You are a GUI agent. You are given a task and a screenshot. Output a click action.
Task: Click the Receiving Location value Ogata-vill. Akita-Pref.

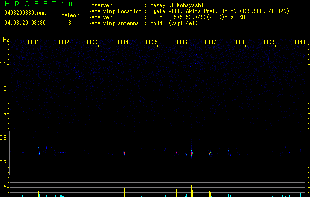pyautogui.click(x=185, y=11)
